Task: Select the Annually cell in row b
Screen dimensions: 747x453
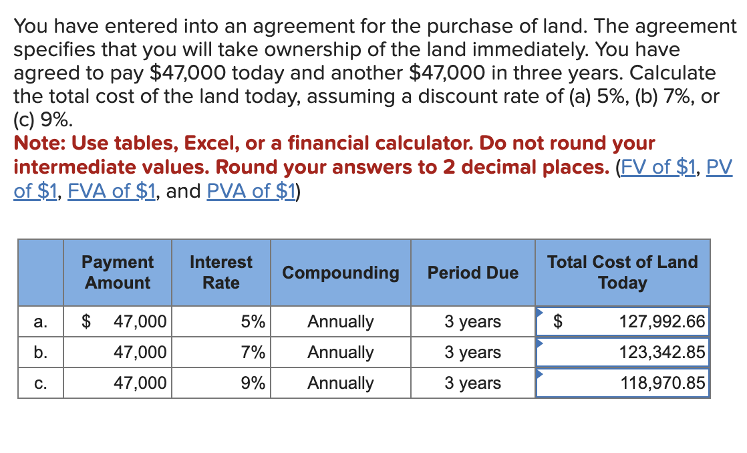Action: click(340, 352)
